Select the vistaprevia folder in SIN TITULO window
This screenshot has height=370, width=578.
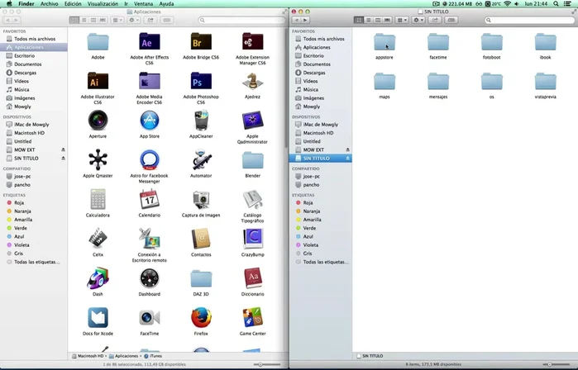click(545, 81)
